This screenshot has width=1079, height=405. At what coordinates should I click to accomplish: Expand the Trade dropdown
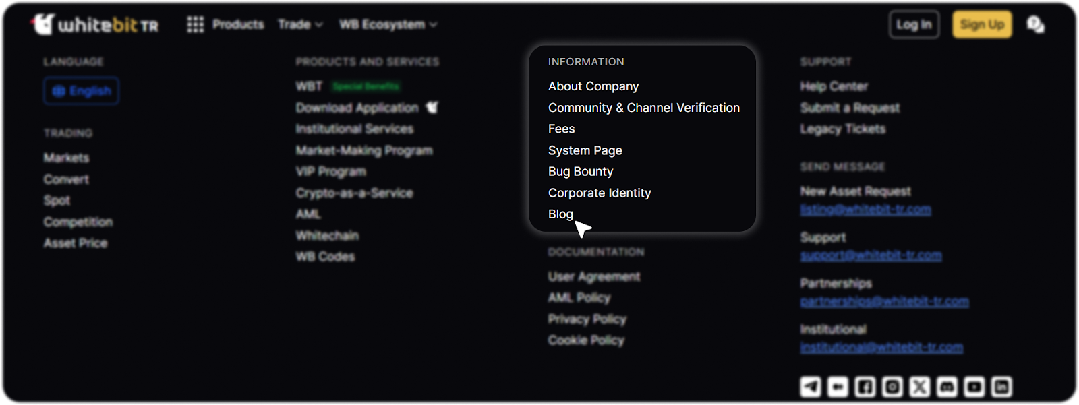[x=300, y=25]
